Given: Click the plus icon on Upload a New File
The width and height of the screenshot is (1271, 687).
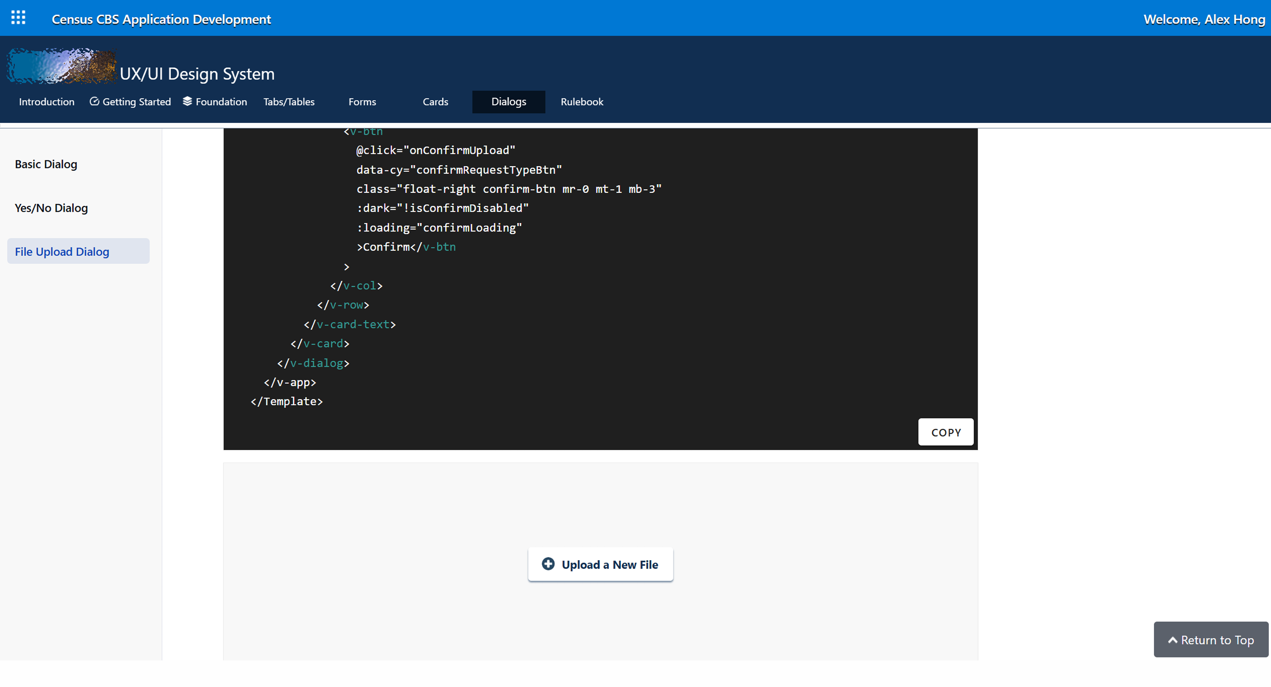Looking at the screenshot, I should [547, 564].
